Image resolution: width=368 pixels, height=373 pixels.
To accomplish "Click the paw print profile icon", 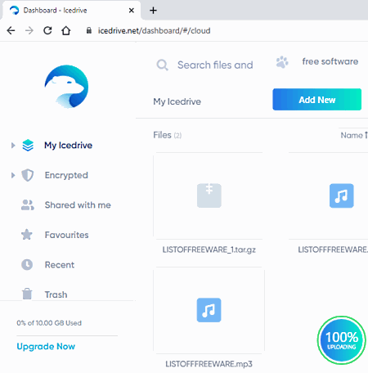I will pyautogui.click(x=282, y=62).
